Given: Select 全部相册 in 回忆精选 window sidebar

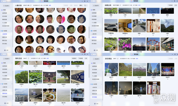Looking at the screenshot, I should [95, 66].
